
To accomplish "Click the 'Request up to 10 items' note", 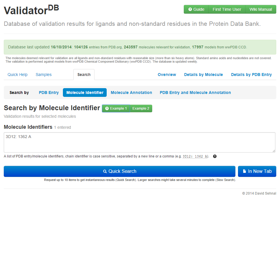I will click(x=140, y=180).
